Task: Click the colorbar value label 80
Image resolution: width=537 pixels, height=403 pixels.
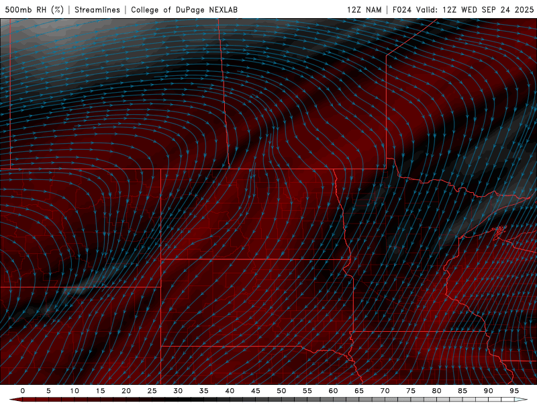Action: click(x=437, y=391)
